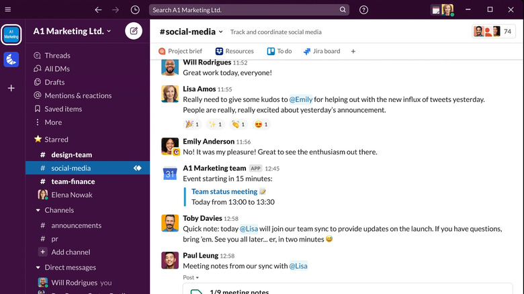Collapse the Direct messages section
The width and height of the screenshot is (524, 294).
[x=38, y=268]
